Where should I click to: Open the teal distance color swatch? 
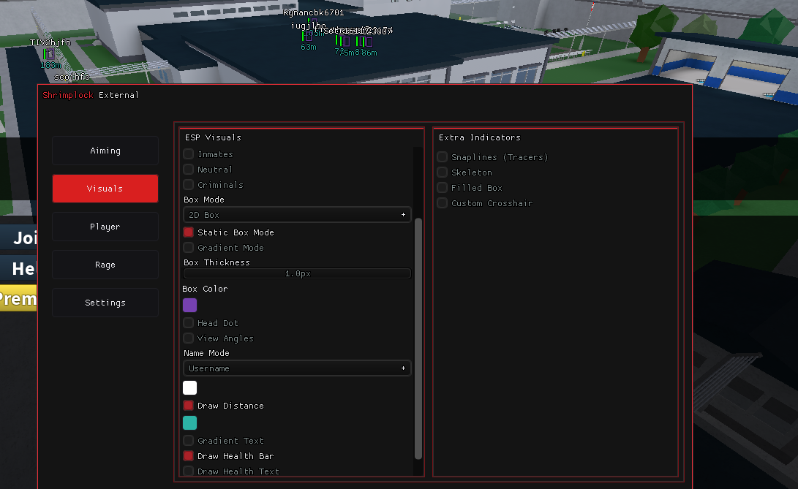[190, 423]
